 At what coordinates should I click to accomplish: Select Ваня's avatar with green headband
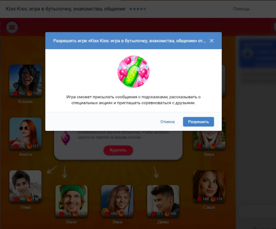tap(71, 201)
